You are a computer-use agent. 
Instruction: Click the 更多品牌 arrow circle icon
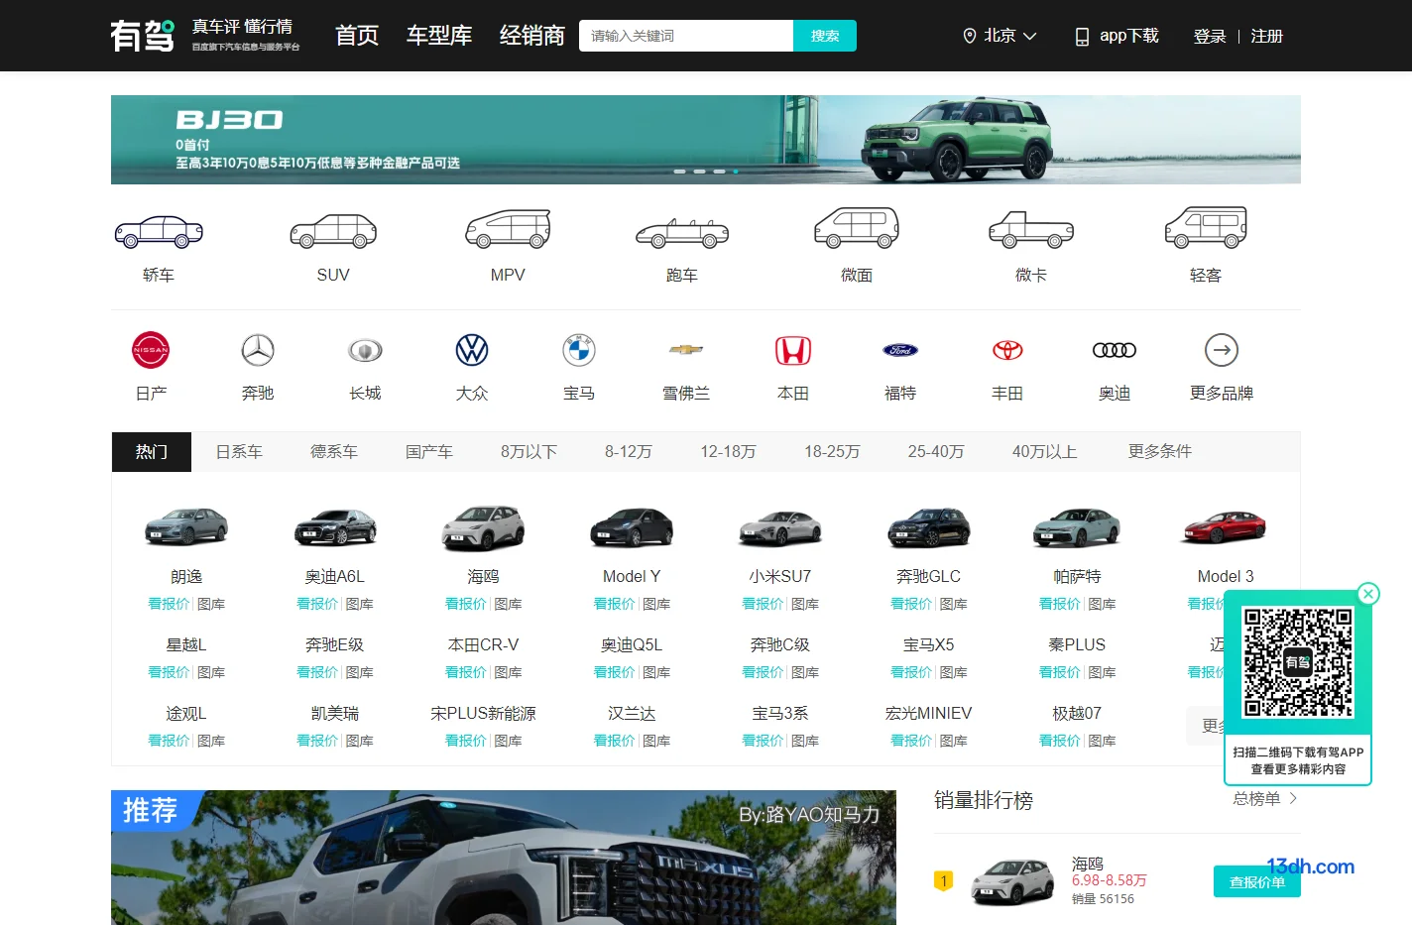[x=1222, y=350]
